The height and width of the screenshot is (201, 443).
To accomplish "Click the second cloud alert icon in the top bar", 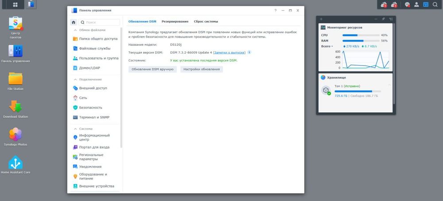I will click(x=394, y=4).
